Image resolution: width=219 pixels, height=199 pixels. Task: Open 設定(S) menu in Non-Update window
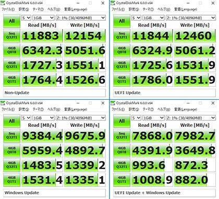coord(24,9)
